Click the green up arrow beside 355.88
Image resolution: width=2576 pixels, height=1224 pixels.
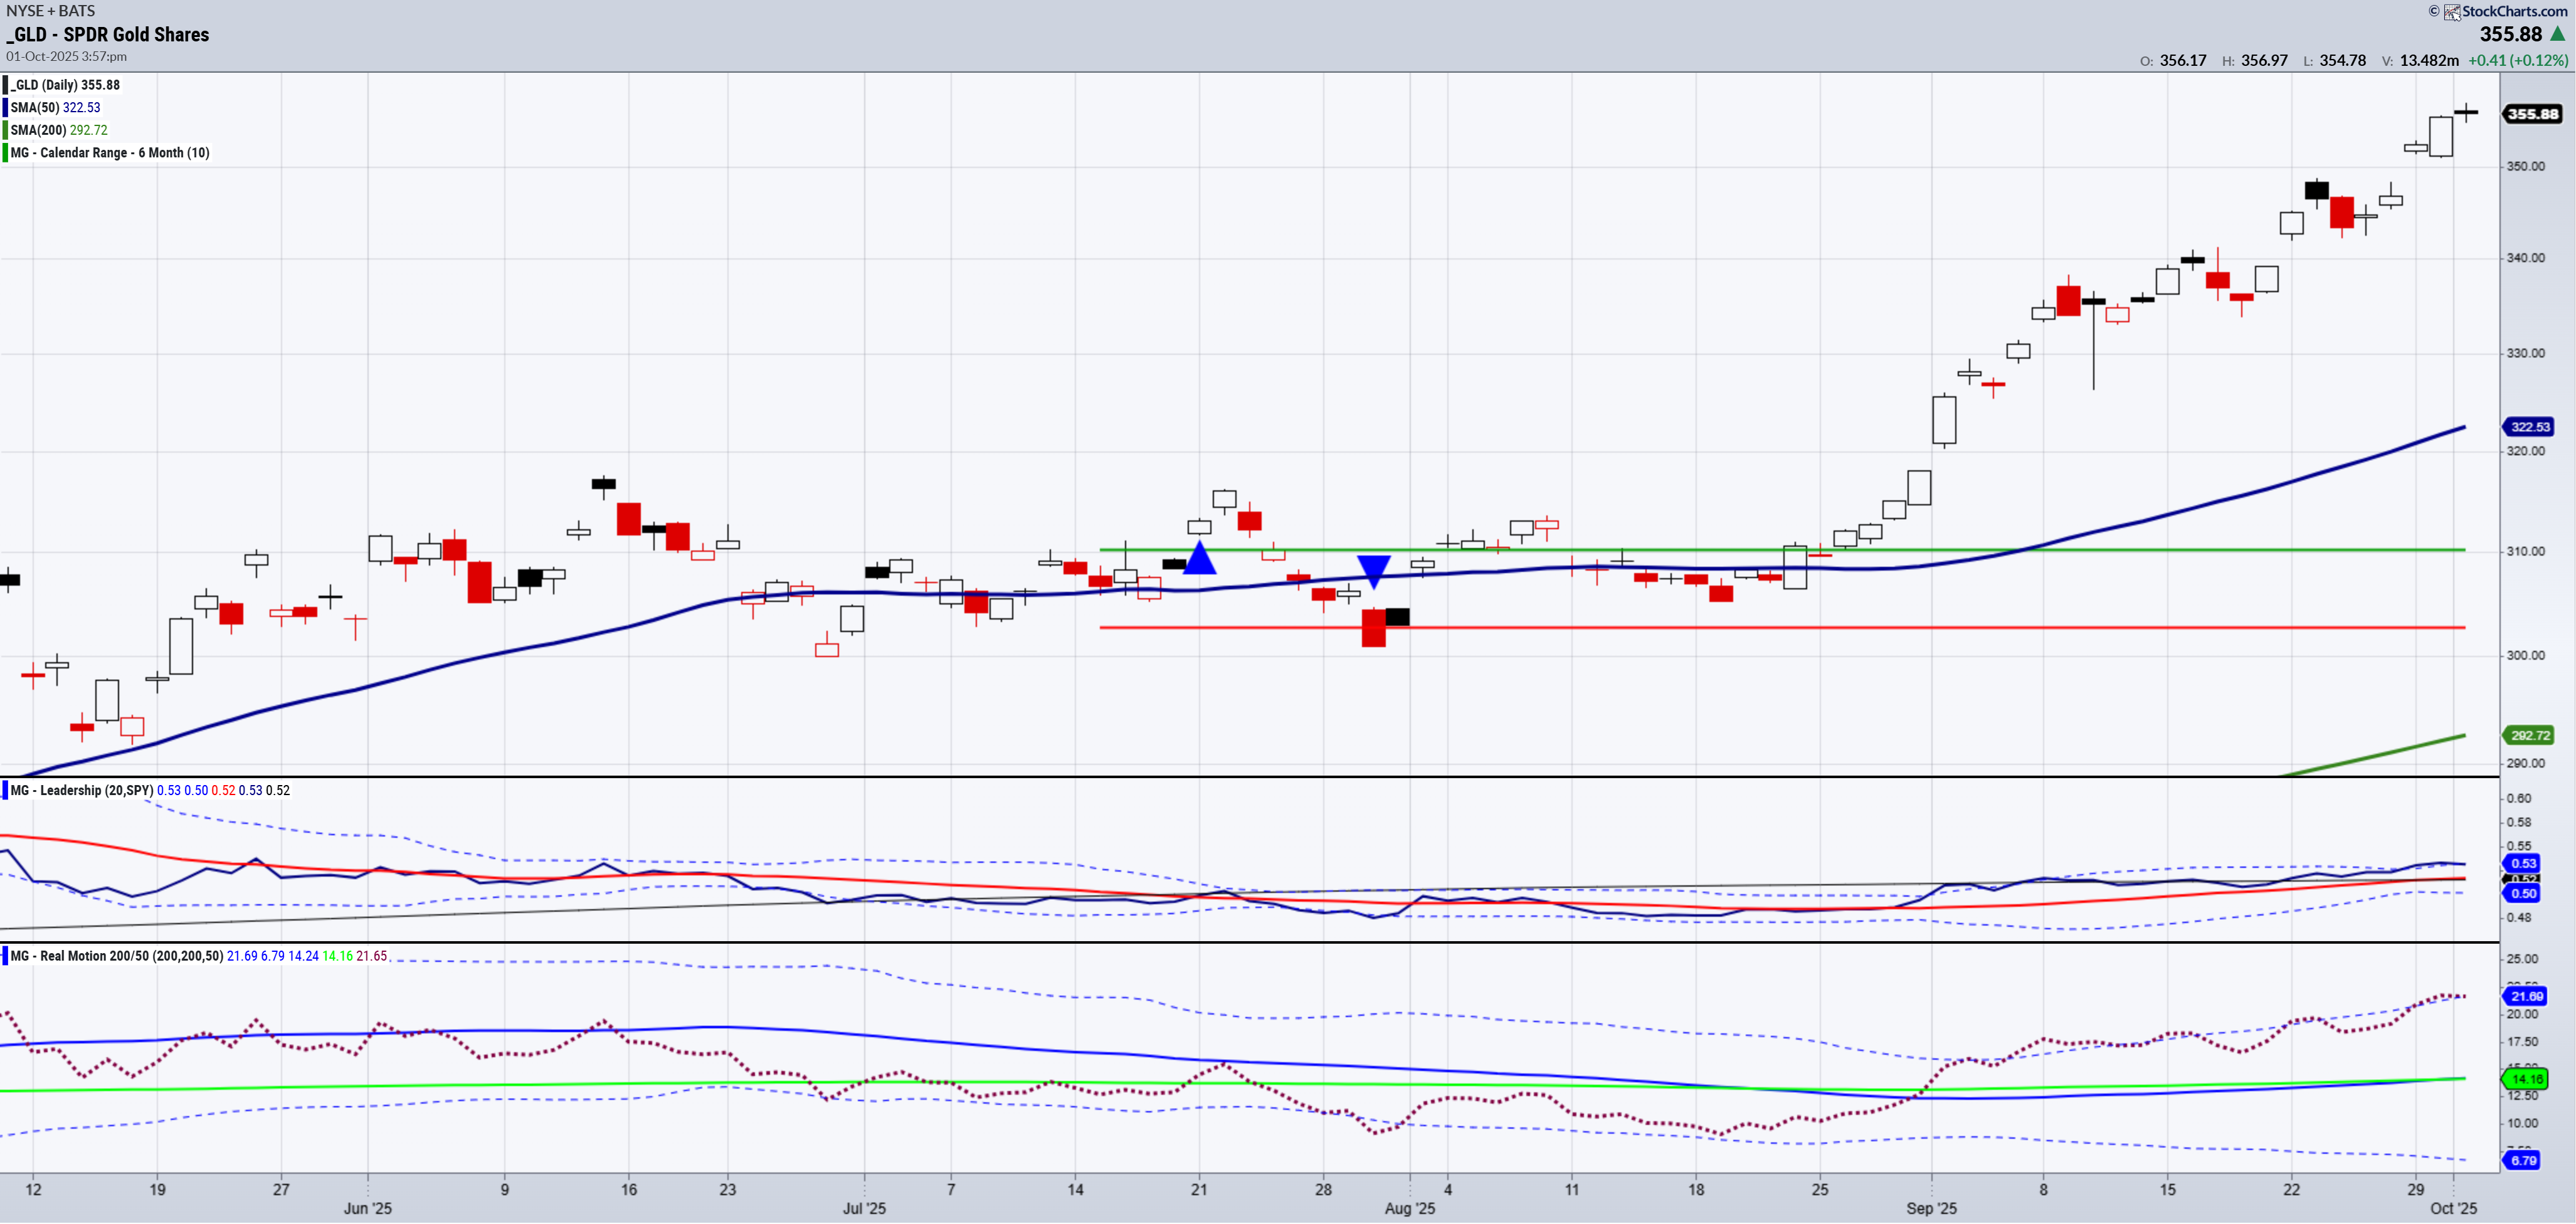coord(2557,34)
